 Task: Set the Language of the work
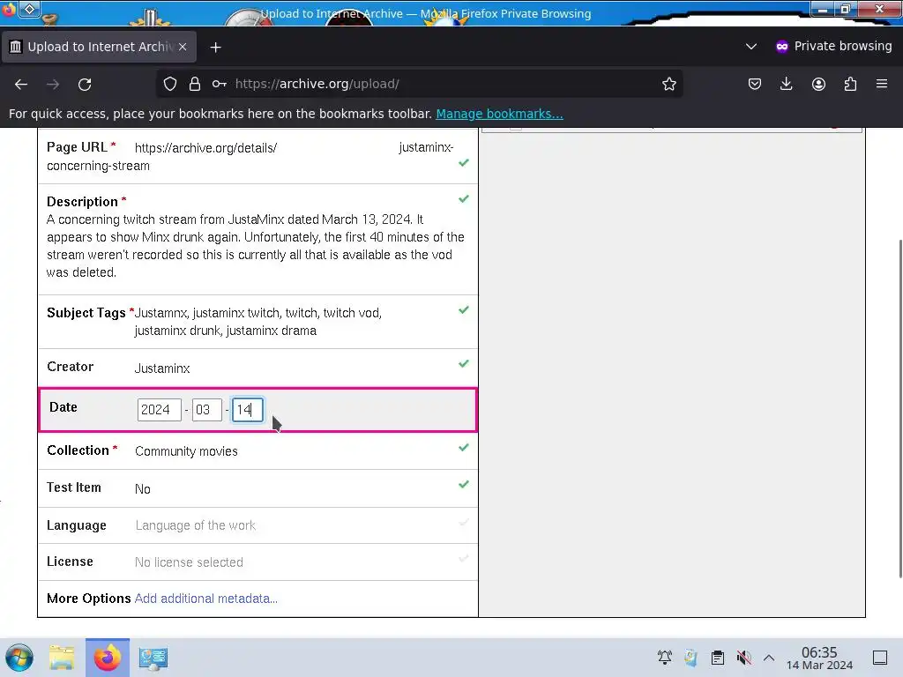click(195, 525)
